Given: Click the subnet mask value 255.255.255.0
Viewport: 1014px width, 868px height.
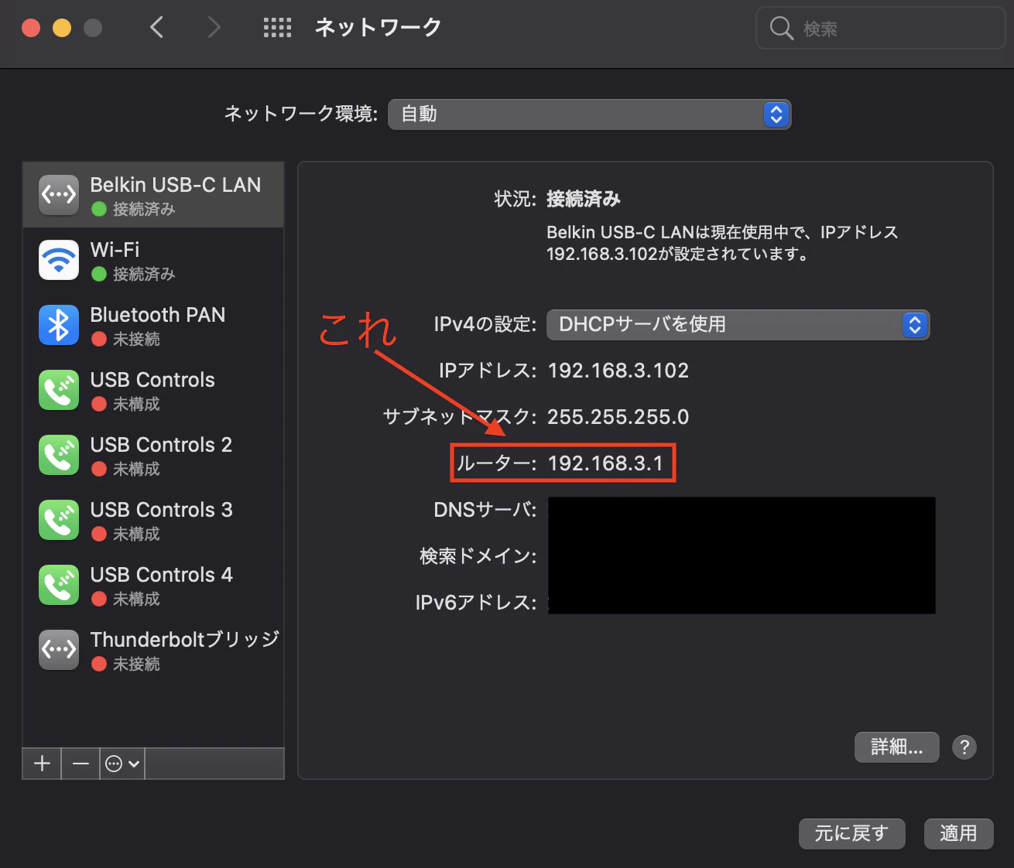Looking at the screenshot, I should (618, 417).
